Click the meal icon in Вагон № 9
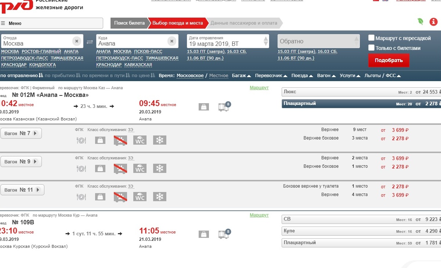The width and height of the screenshot is (441, 268). (81, 169)
